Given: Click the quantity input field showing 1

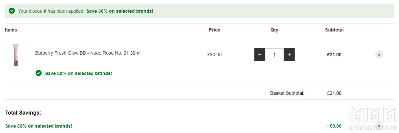Looking at the screenshot, I should (274, 55).
